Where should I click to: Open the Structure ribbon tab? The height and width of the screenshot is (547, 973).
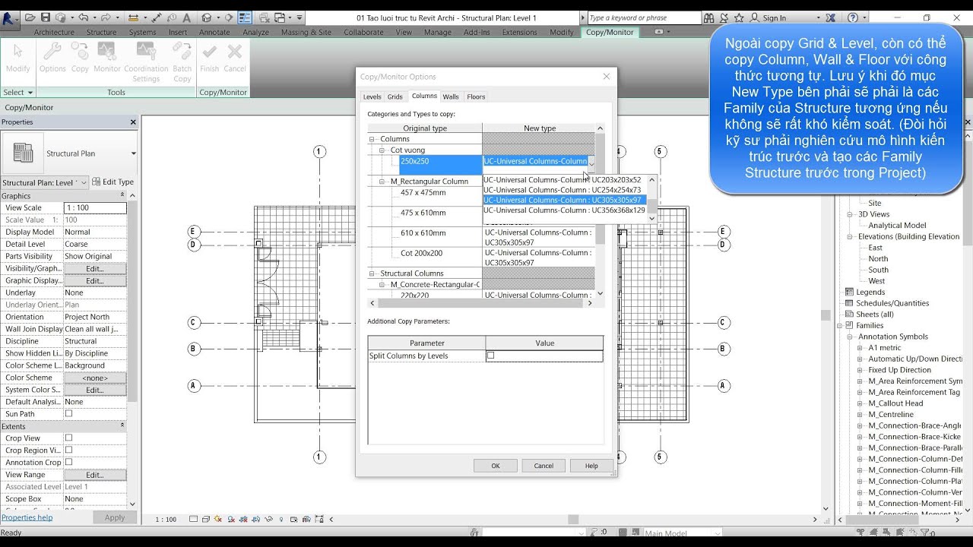click(x=101, y=32)
